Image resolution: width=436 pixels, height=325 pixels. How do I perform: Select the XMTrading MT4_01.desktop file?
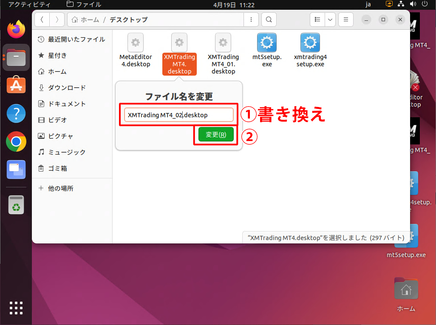[223, 43]
